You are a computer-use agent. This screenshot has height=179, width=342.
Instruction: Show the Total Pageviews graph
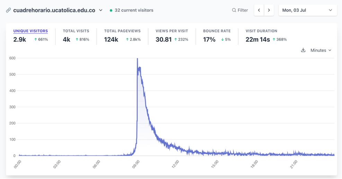[x=122, y=31]
